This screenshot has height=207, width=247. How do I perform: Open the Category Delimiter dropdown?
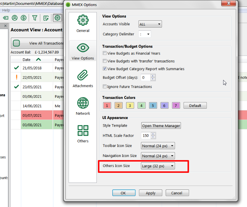click(145, 34)
